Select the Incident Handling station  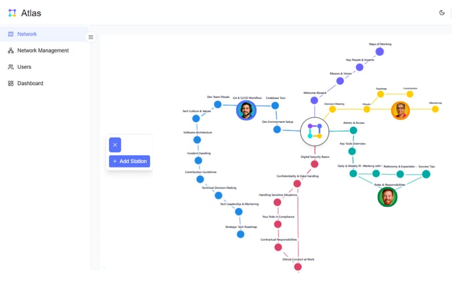(x=198, y=160)
